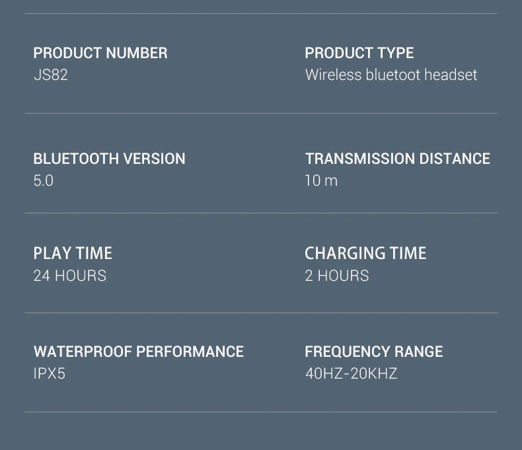The width and height of the screenshot is (522, 450).
Task: Select Wireless bluetoot headset text
Action: coord(391,75)
